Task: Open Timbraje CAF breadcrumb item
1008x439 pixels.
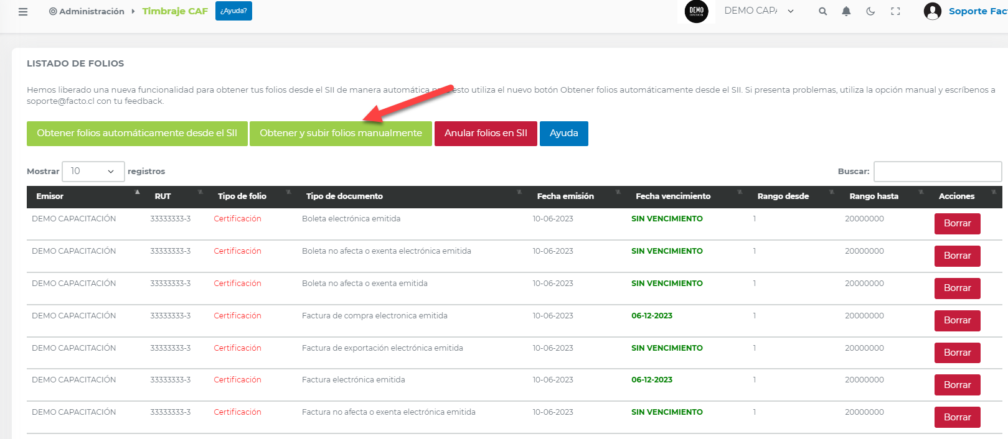Action: tap(175, 11)
